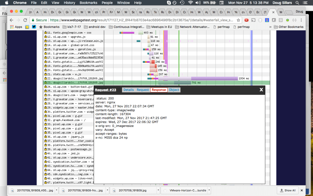Click Show All downloads button
Screen dimensions: 313x196
pos(288,190)
